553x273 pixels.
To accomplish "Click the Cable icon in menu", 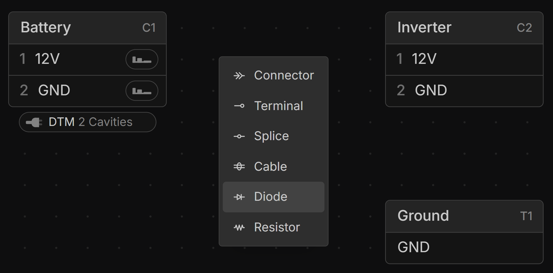I will pyautogui.click(x=239, y=167).
